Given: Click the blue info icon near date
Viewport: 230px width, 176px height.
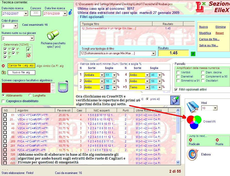Looking at the screenshot, I should 70,12.
